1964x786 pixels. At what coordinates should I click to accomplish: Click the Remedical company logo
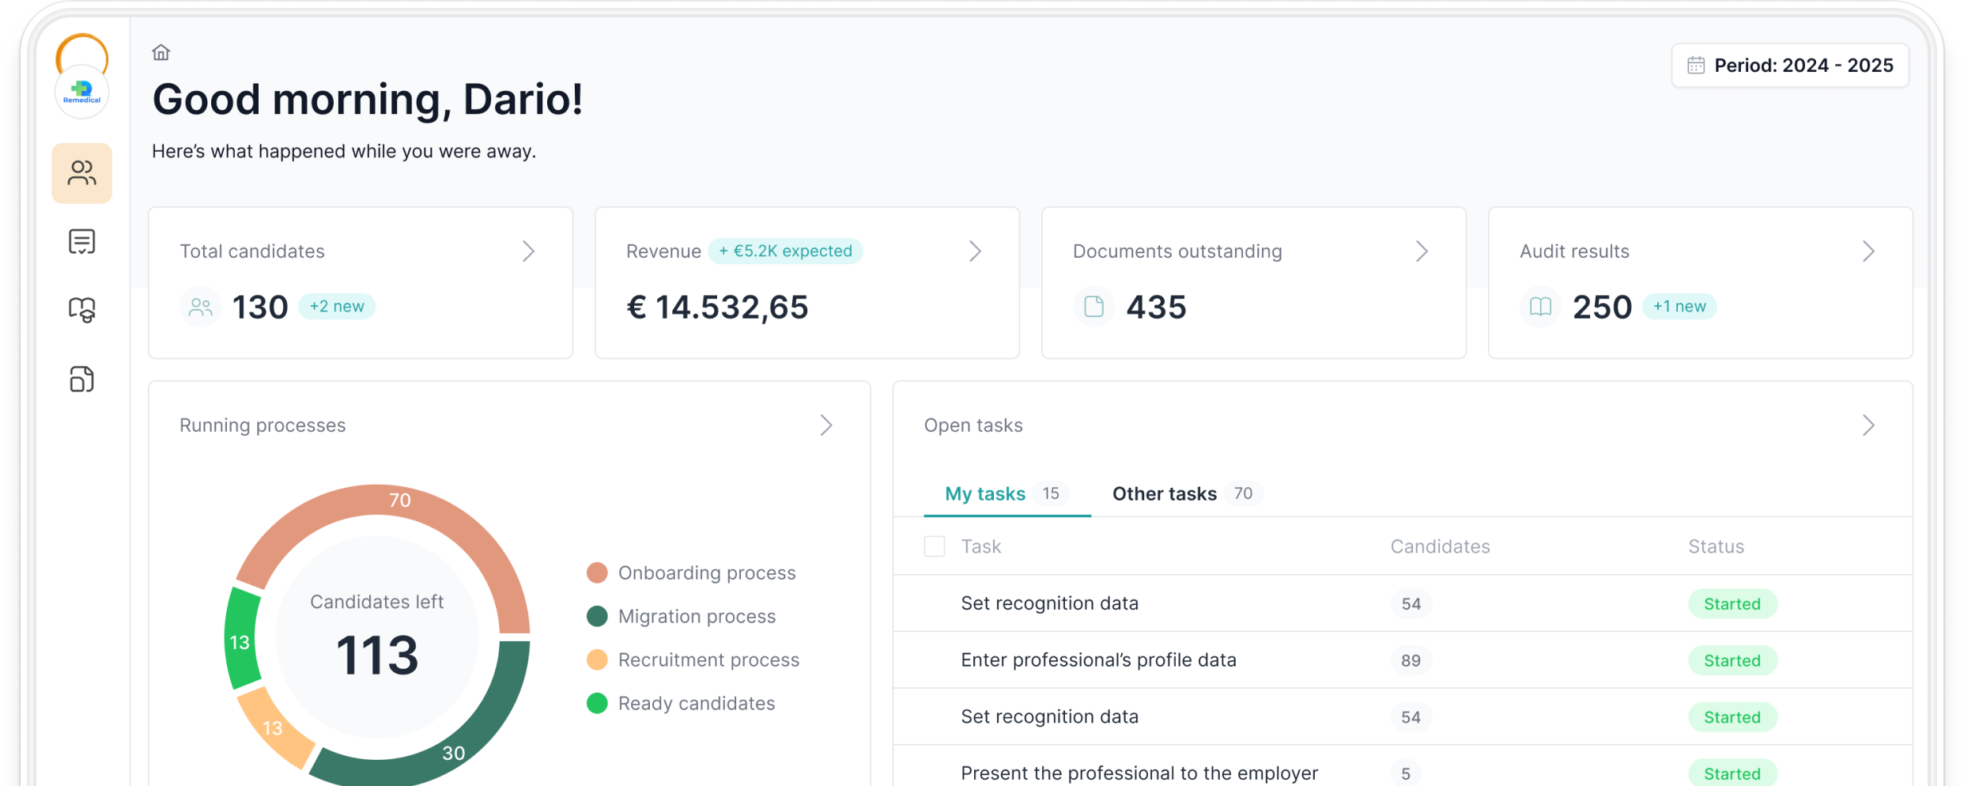click(x=82, y=93)
